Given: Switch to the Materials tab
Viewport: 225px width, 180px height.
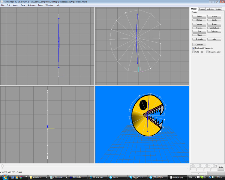Looking at the screenshot, I should (210, 9).
